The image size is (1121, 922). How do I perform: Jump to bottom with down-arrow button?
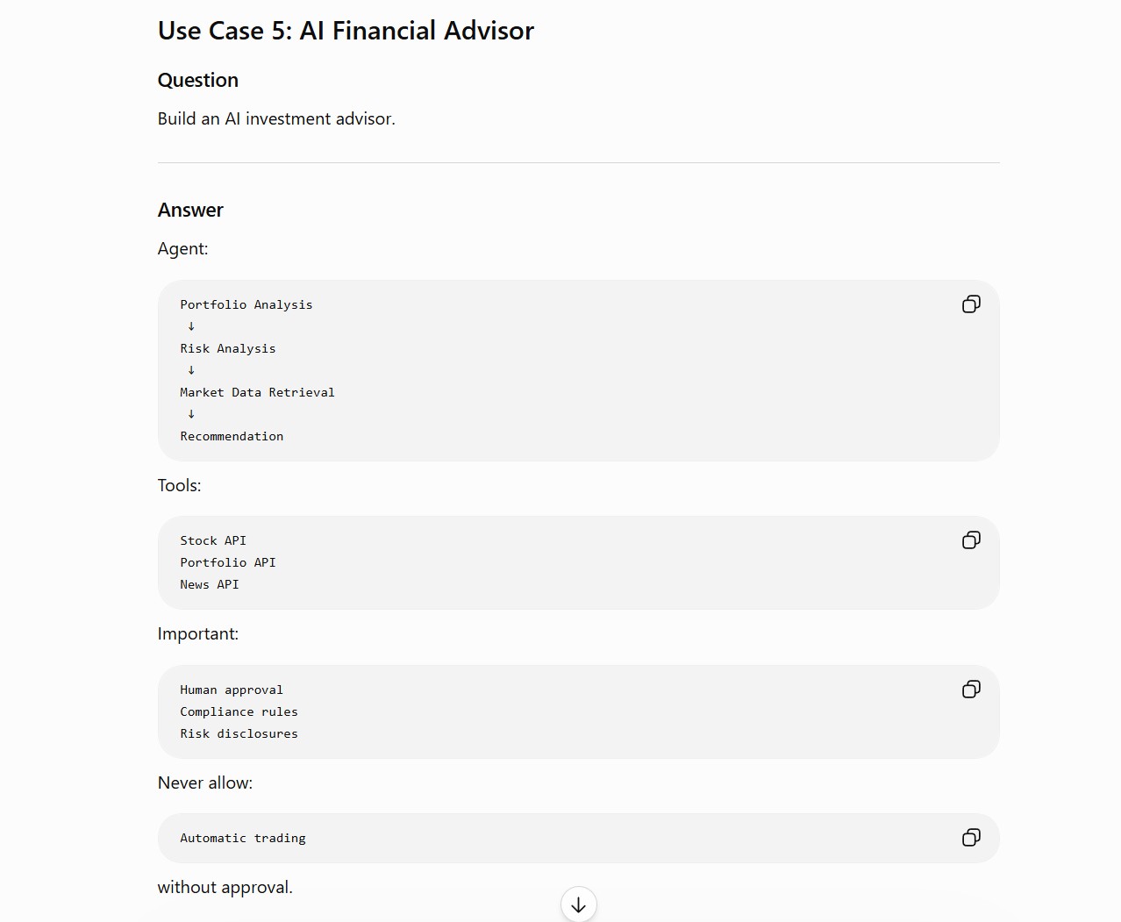[579, 904]
